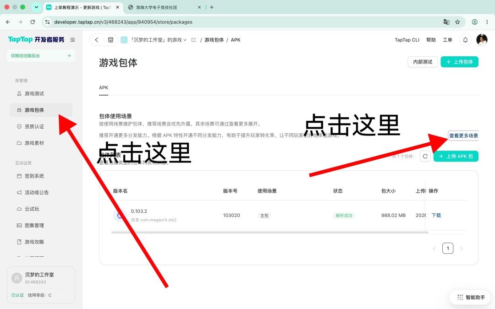Open the Chrome profile icon

[474, 22]
